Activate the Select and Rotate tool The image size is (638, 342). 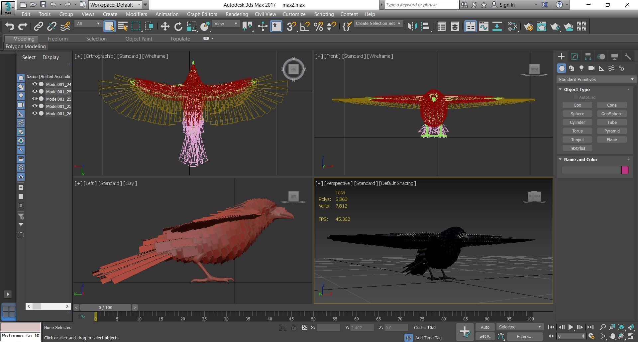pos(178,27)
